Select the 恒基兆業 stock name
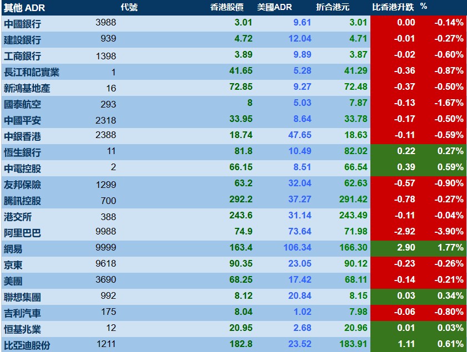 pyautogui.click(x=22, y=329)
